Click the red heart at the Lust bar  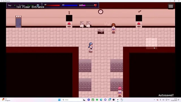(x=95, y=5)
